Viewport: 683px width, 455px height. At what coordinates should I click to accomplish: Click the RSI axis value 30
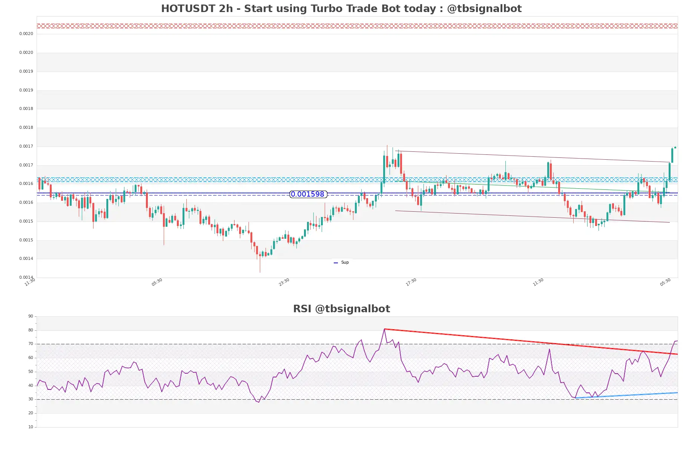point(31,399)
